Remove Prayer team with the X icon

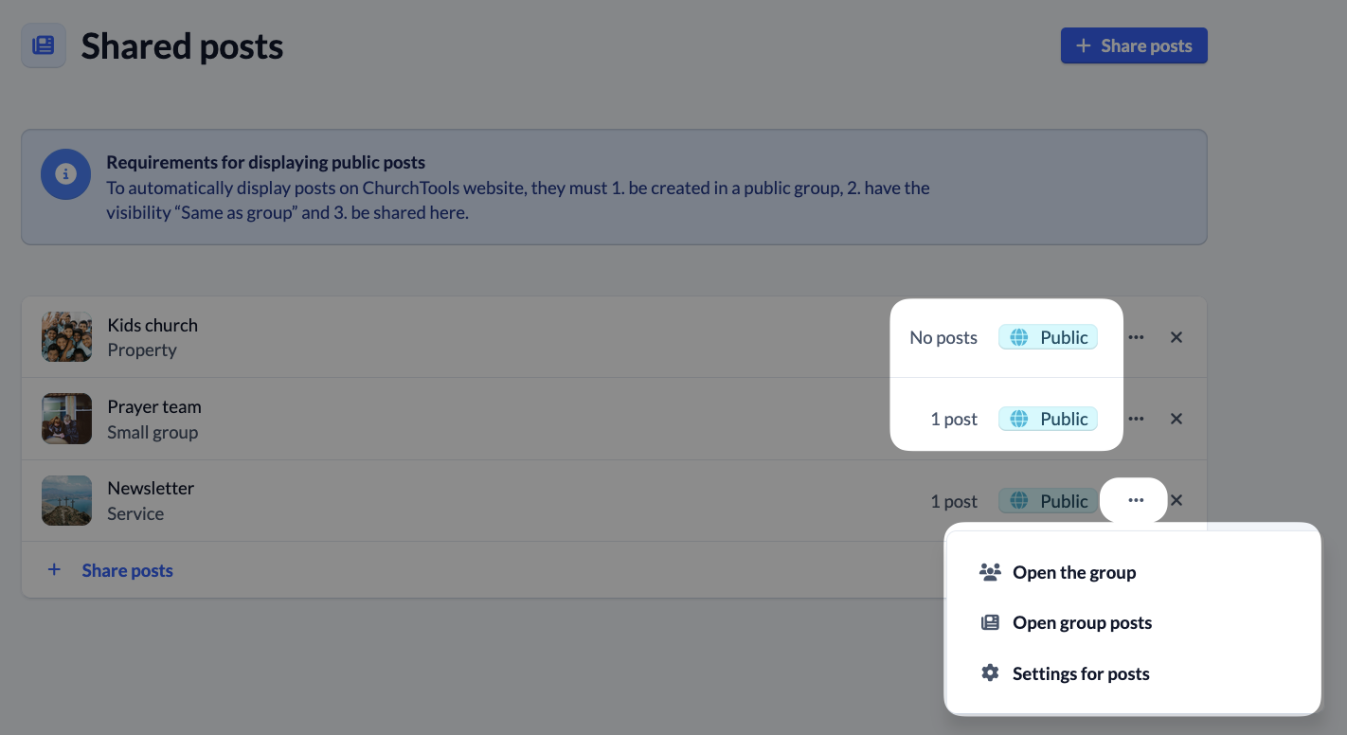(x=1176, y=419)
